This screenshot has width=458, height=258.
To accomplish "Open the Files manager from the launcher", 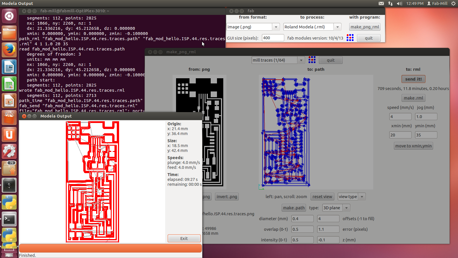I will click(x=9, y=33).
